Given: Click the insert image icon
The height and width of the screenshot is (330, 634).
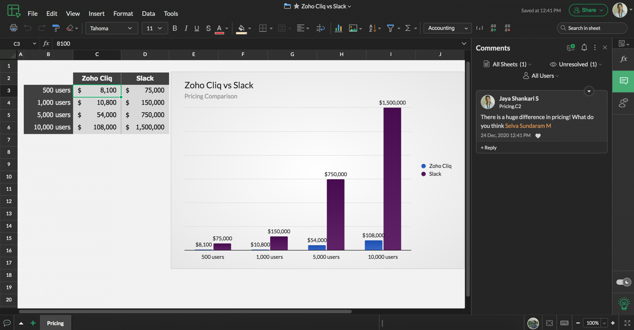Looking at the screenshot, I should tap(353, 28).
